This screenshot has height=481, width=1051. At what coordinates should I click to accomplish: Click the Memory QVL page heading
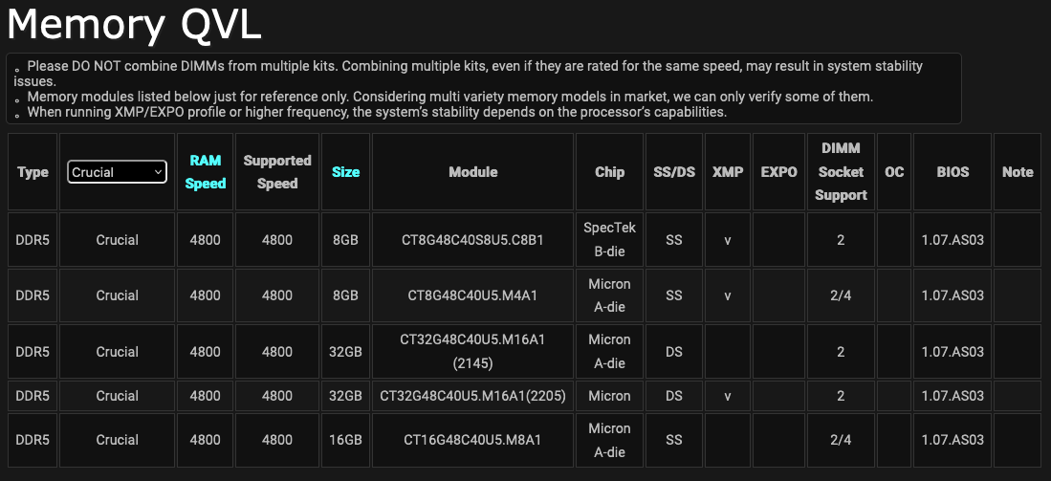[x=133, y=26]
